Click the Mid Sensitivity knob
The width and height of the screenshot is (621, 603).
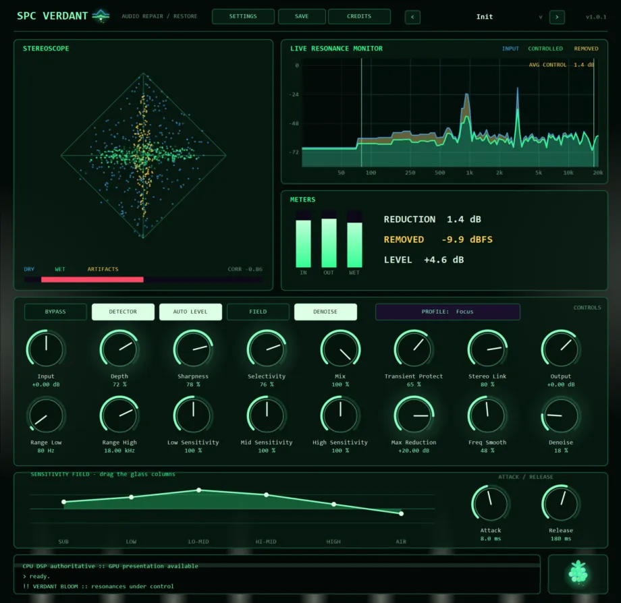pos(267,415)
